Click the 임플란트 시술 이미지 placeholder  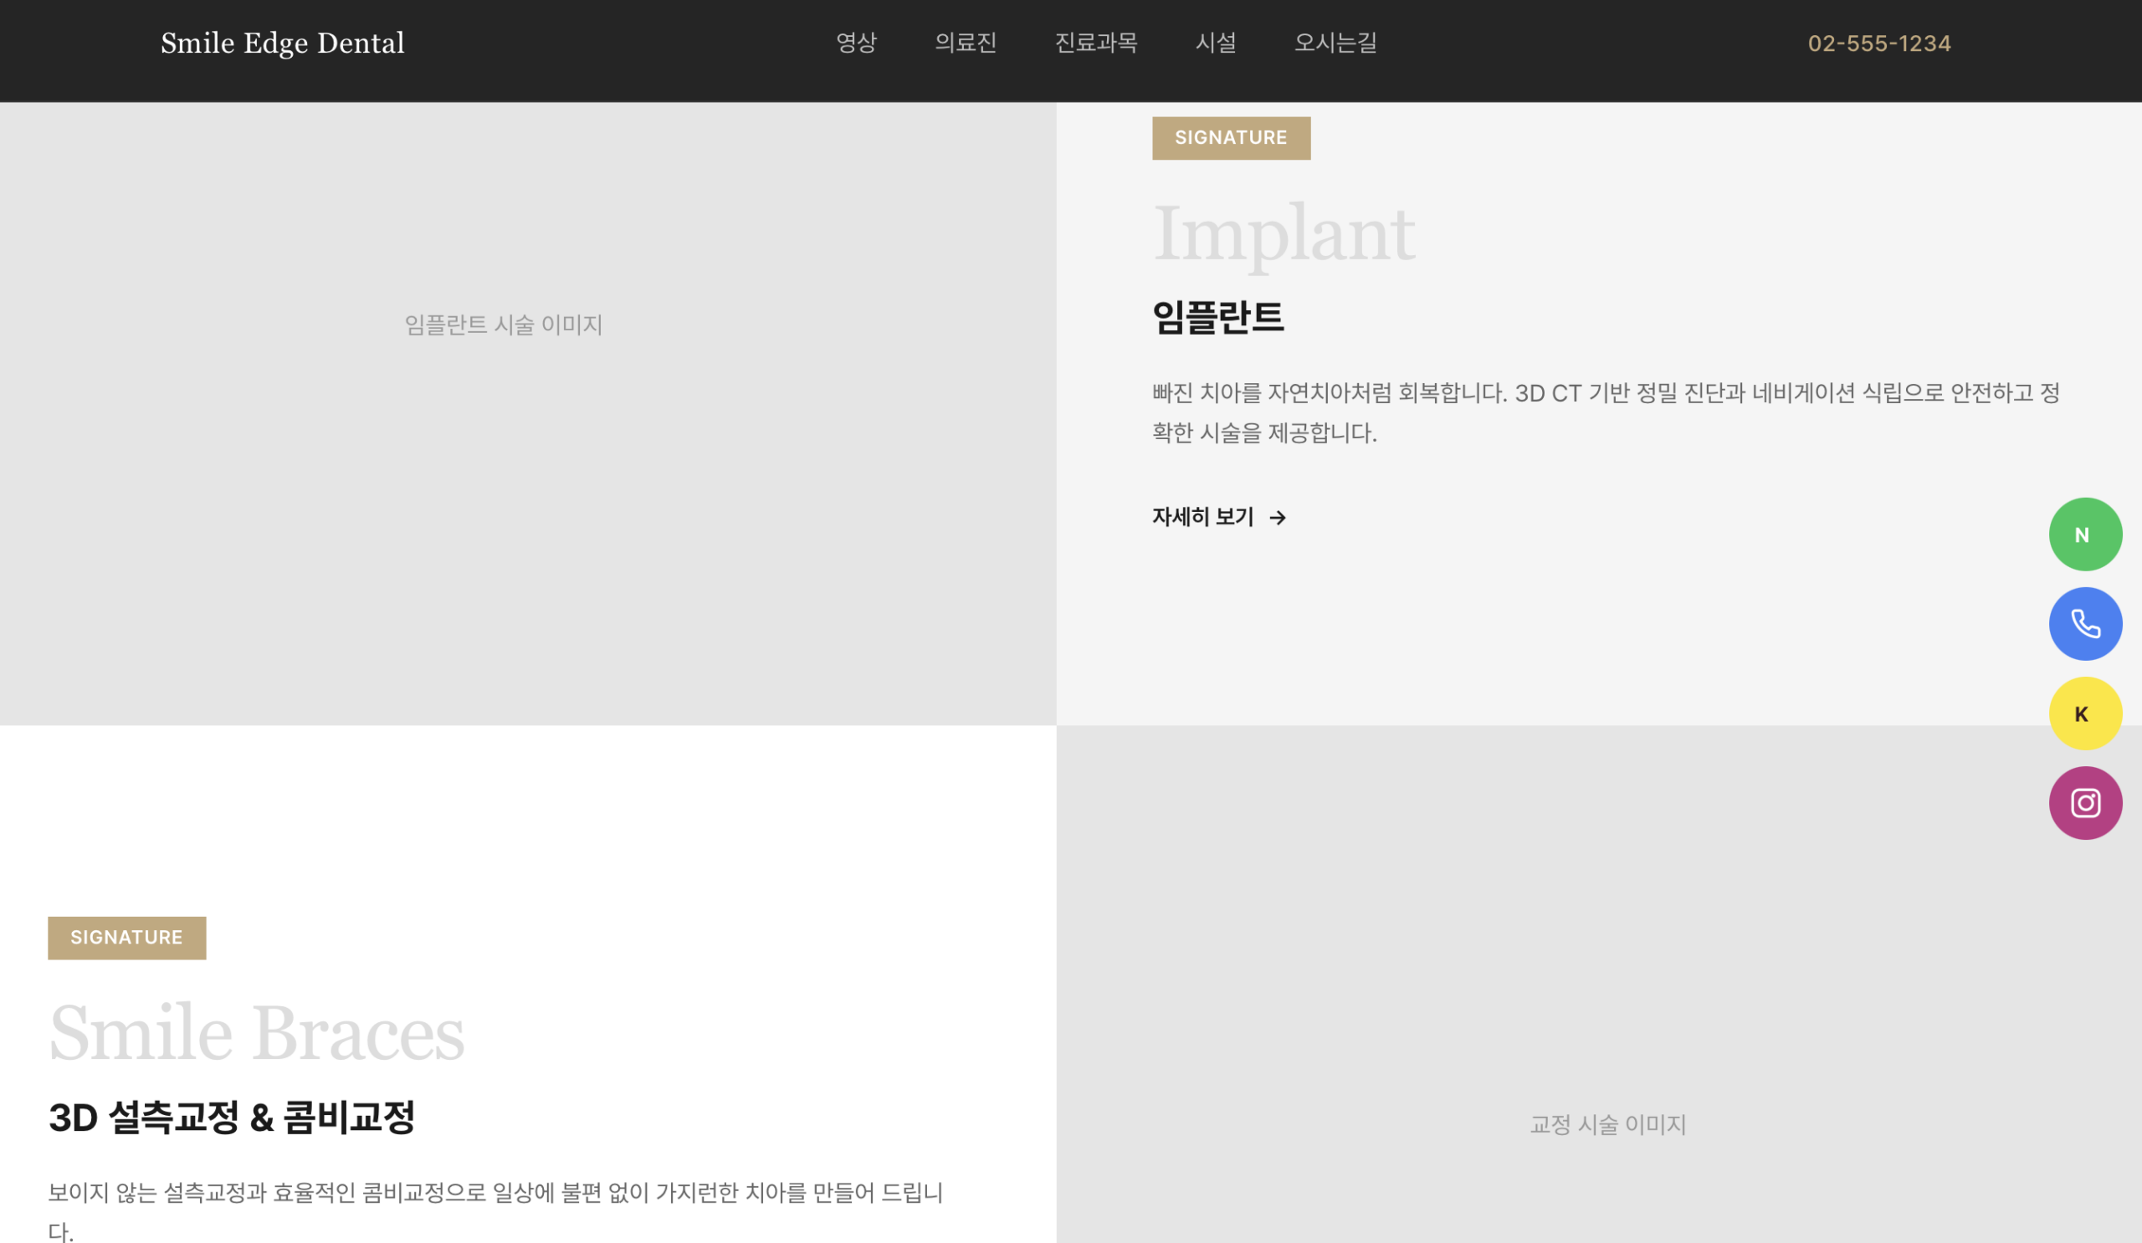point(503,325)
